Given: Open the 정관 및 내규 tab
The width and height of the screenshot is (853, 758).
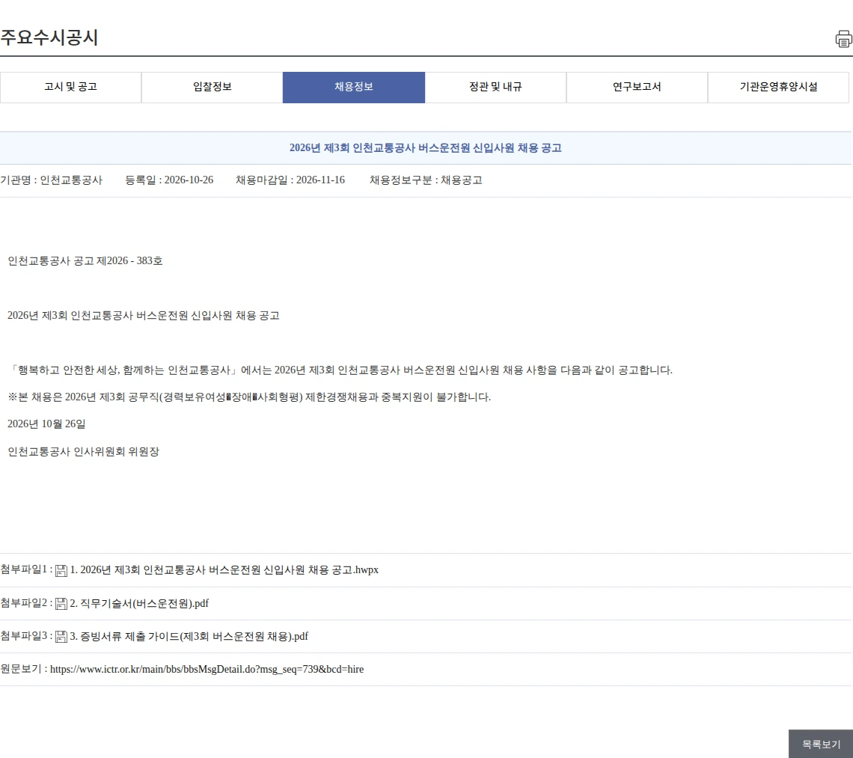Looking at the screenshot, I should [495, 87].
